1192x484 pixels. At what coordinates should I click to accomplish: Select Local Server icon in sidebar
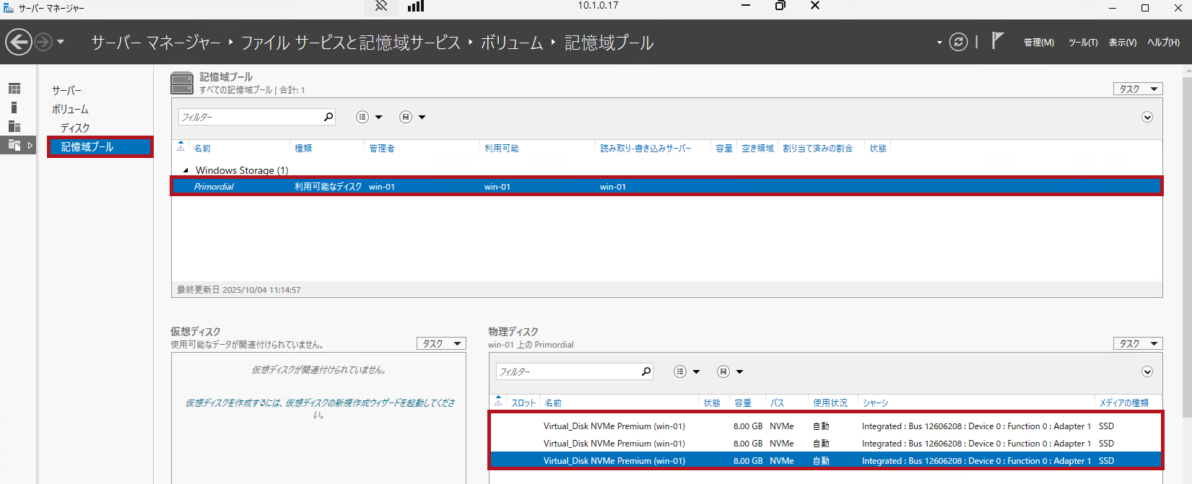pyautogui.click(x=14, y=107)
